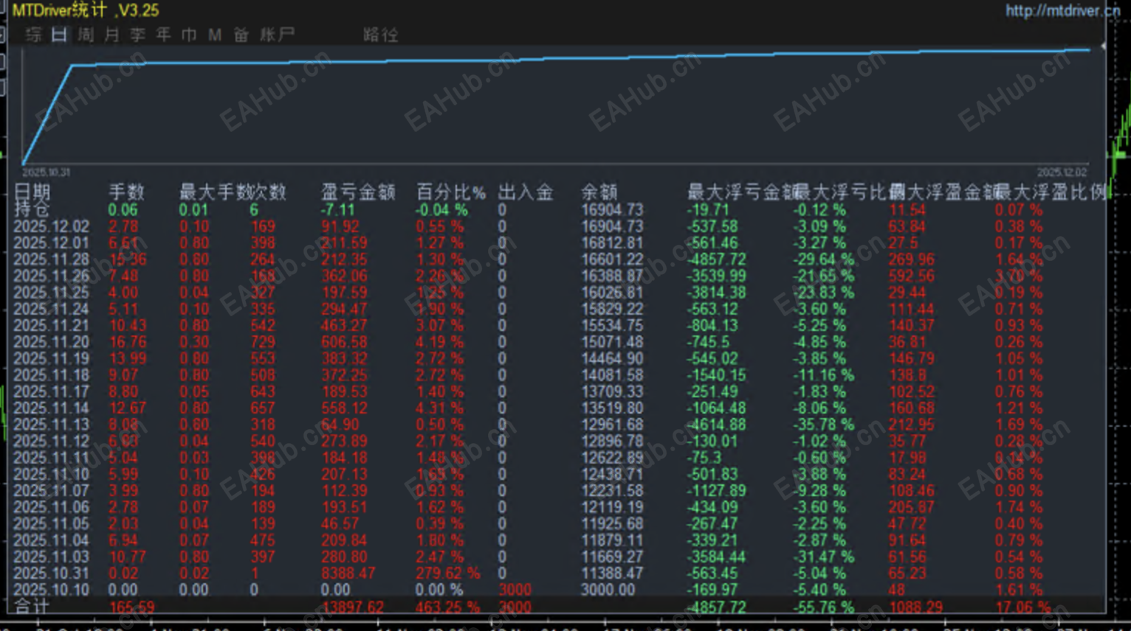Image resolution: width=1131 pixels, height=631 pixels.
Task: Click the -35.78 % floating loss ratio
Action: coord(823,425)
